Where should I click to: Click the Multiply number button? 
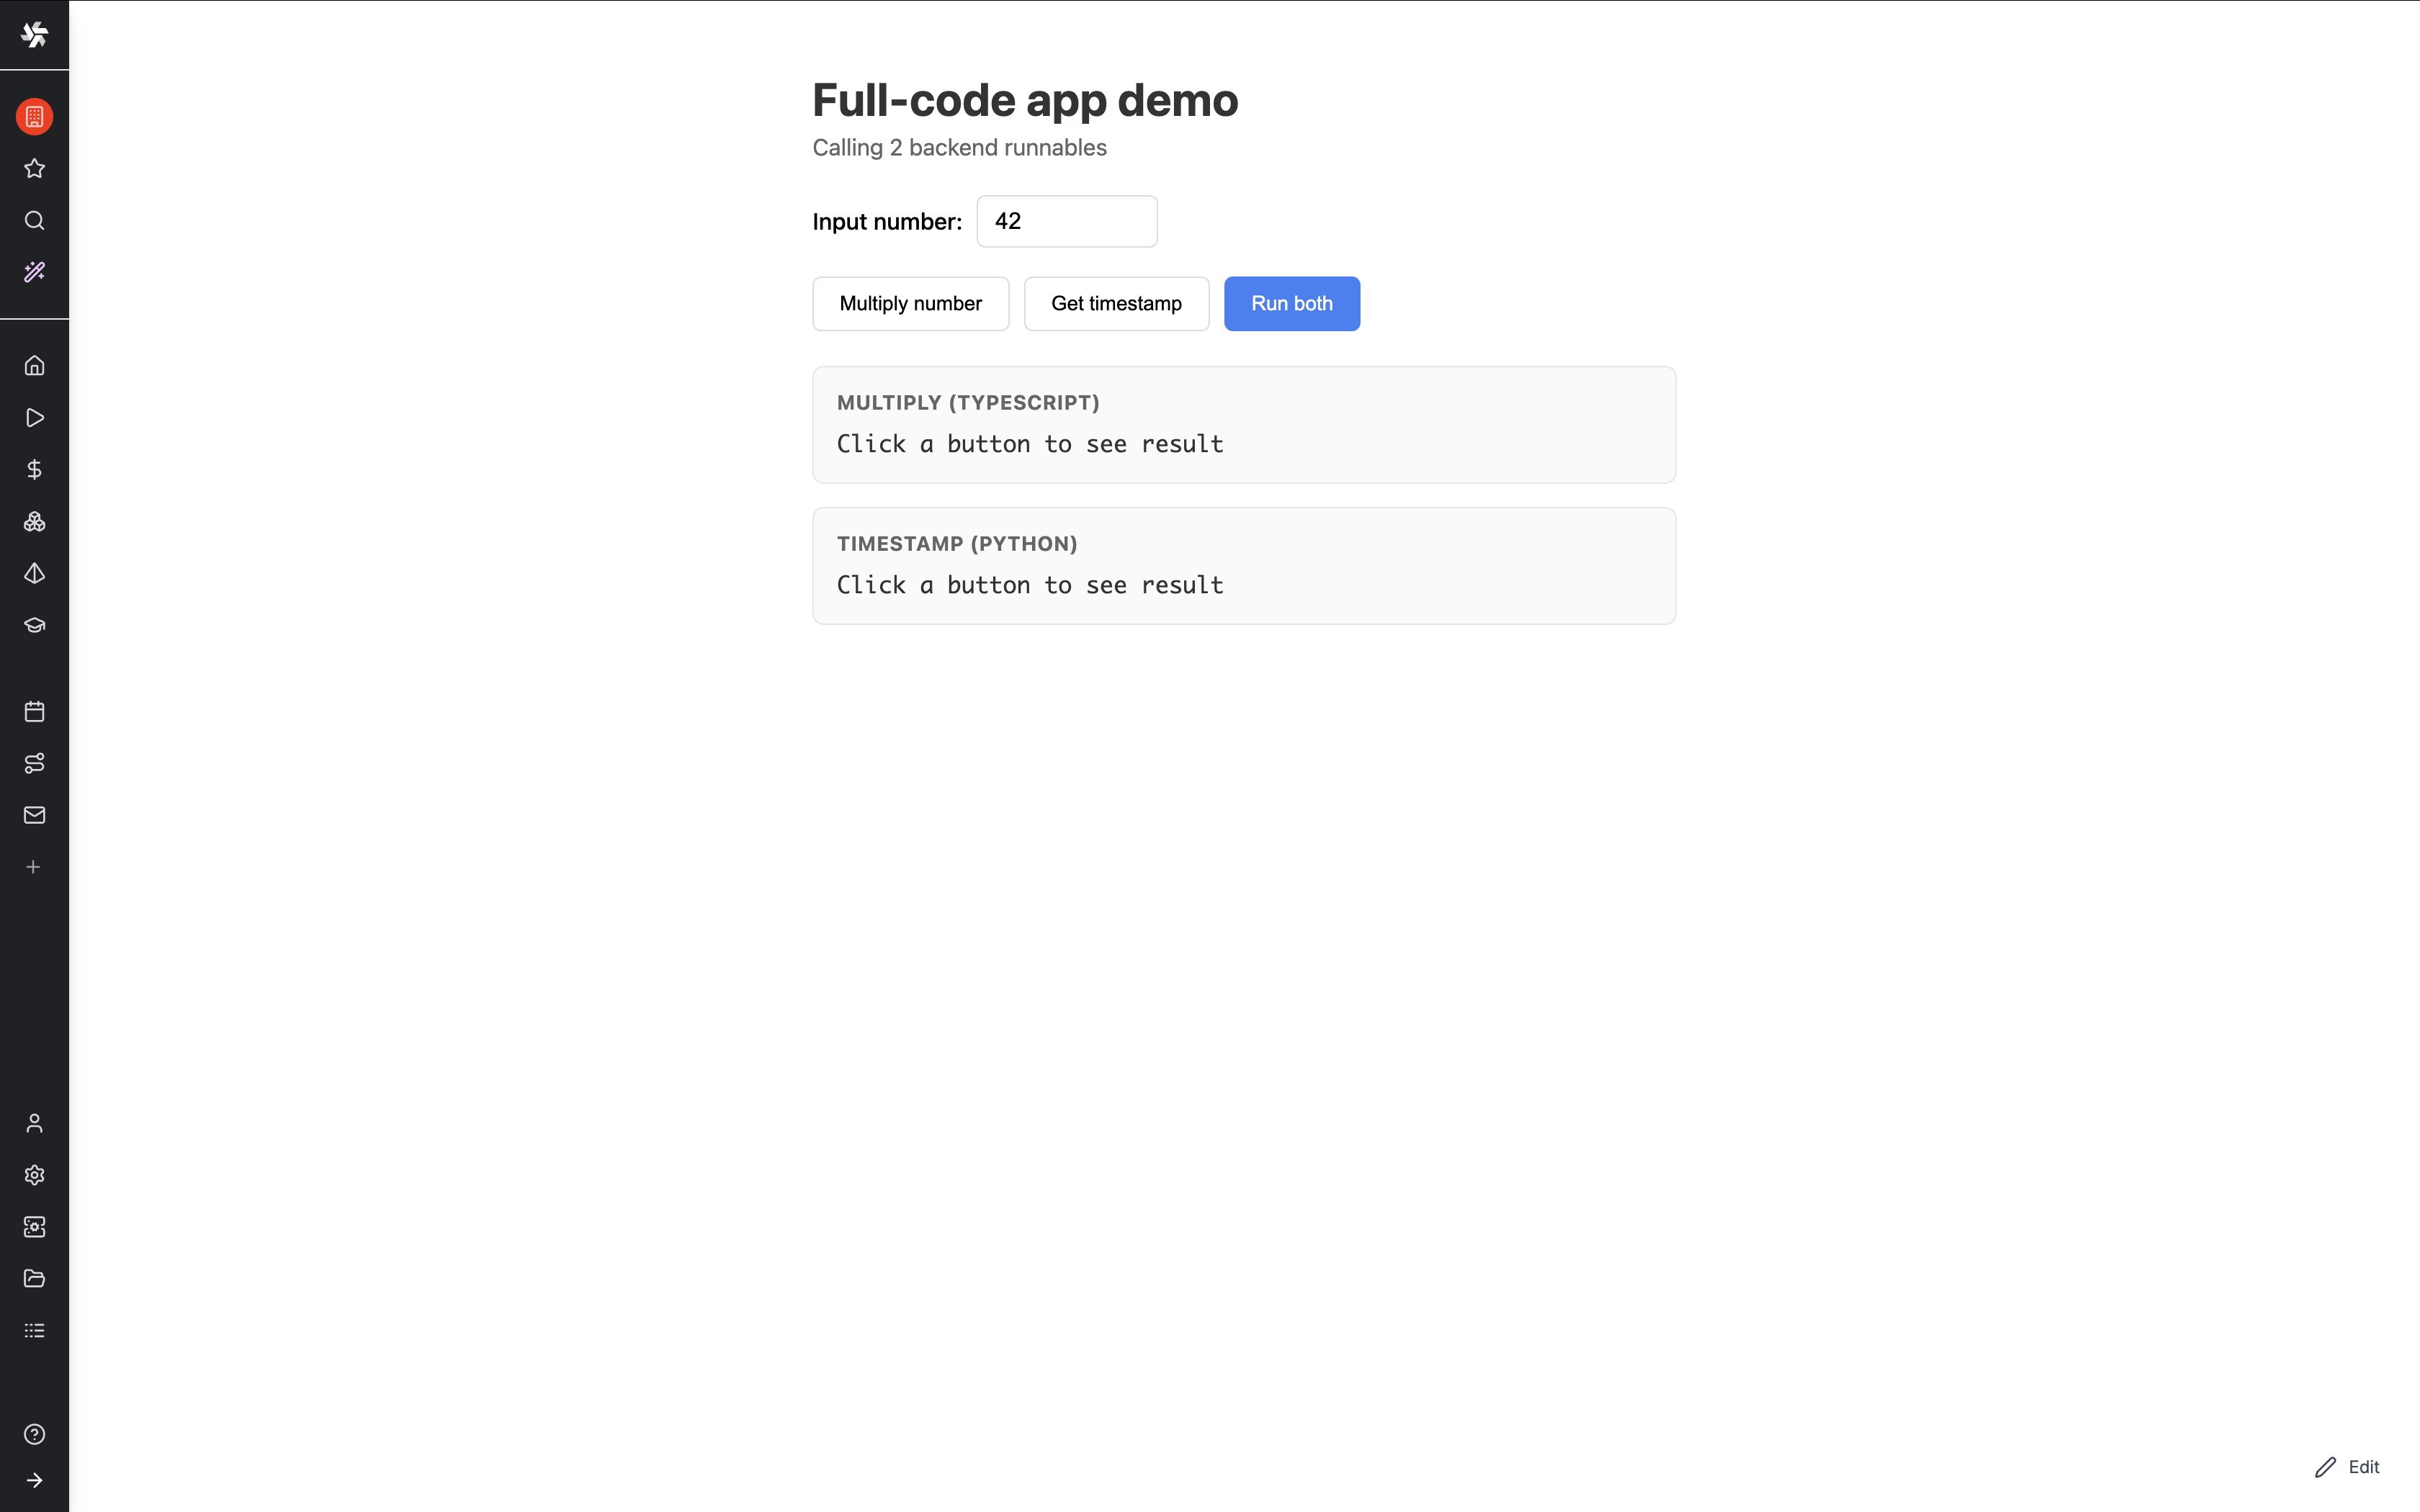point(910,303)
